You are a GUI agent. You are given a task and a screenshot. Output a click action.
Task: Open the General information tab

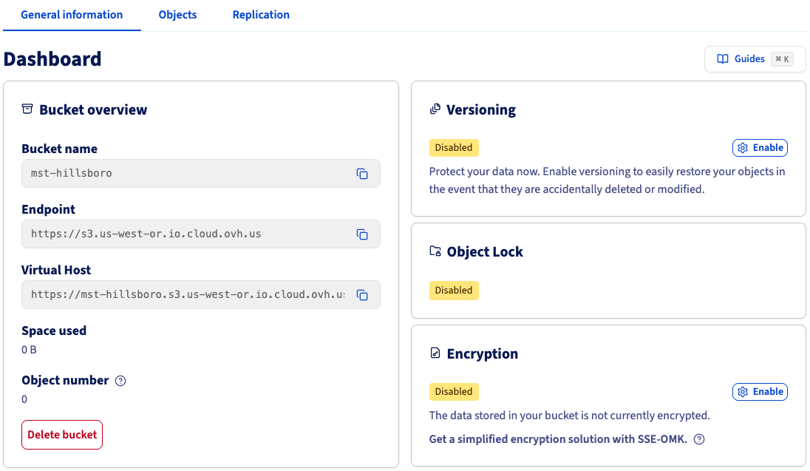pyautogui.click(x=72, y=15)
